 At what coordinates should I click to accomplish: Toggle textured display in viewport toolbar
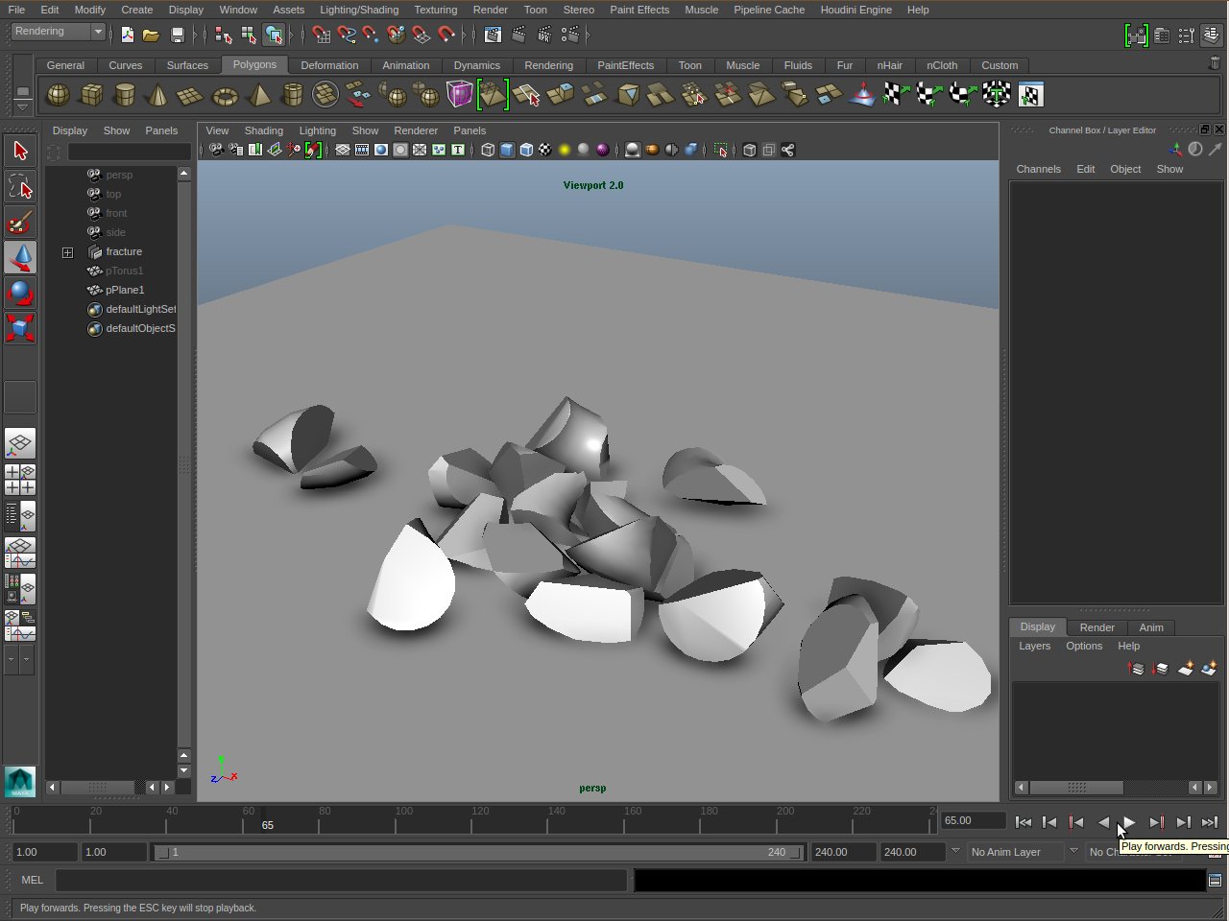pyautogui.click(x=545, y=150)
